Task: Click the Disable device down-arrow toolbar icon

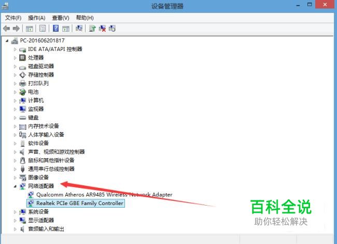Action: point(112,28)
